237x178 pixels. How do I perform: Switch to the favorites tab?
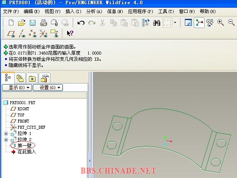(32, 78)
